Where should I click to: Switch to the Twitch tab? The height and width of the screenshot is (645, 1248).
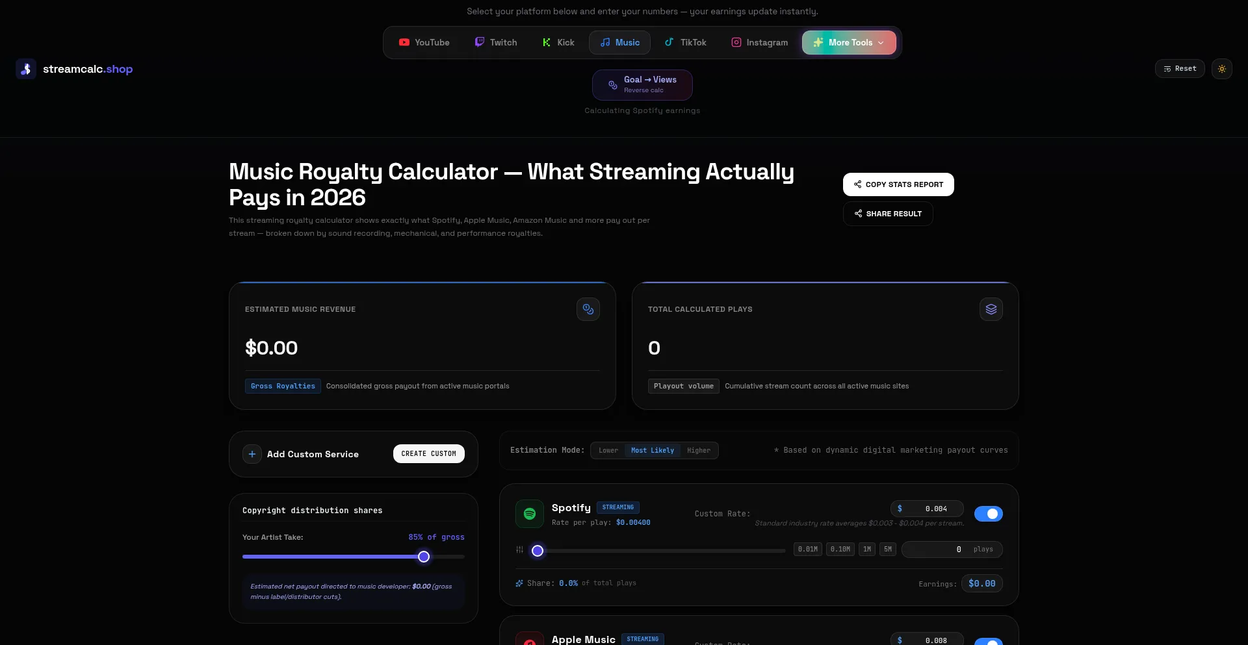click(496, 42)
